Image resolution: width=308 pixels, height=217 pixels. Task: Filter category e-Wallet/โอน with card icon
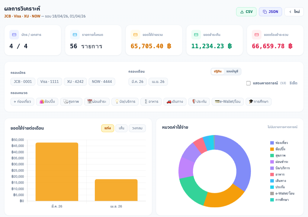coord(228,102)
